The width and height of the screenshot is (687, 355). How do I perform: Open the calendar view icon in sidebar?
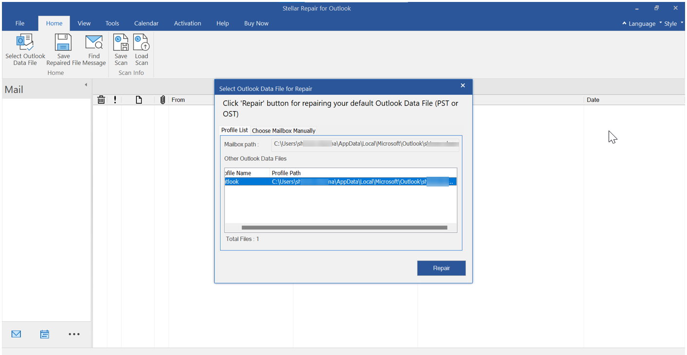[45, 334]
